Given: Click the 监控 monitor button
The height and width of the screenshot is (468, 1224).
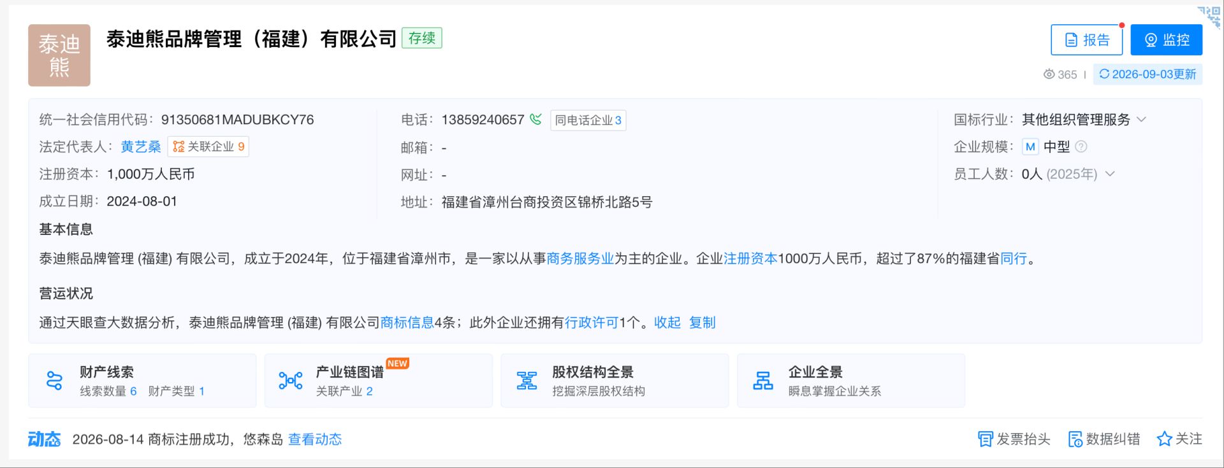Looking at the screenshot, I should coord(1166,40).
